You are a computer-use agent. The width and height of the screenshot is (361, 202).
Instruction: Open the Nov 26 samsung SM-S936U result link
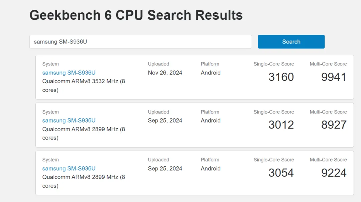click(x=69, y=73)
